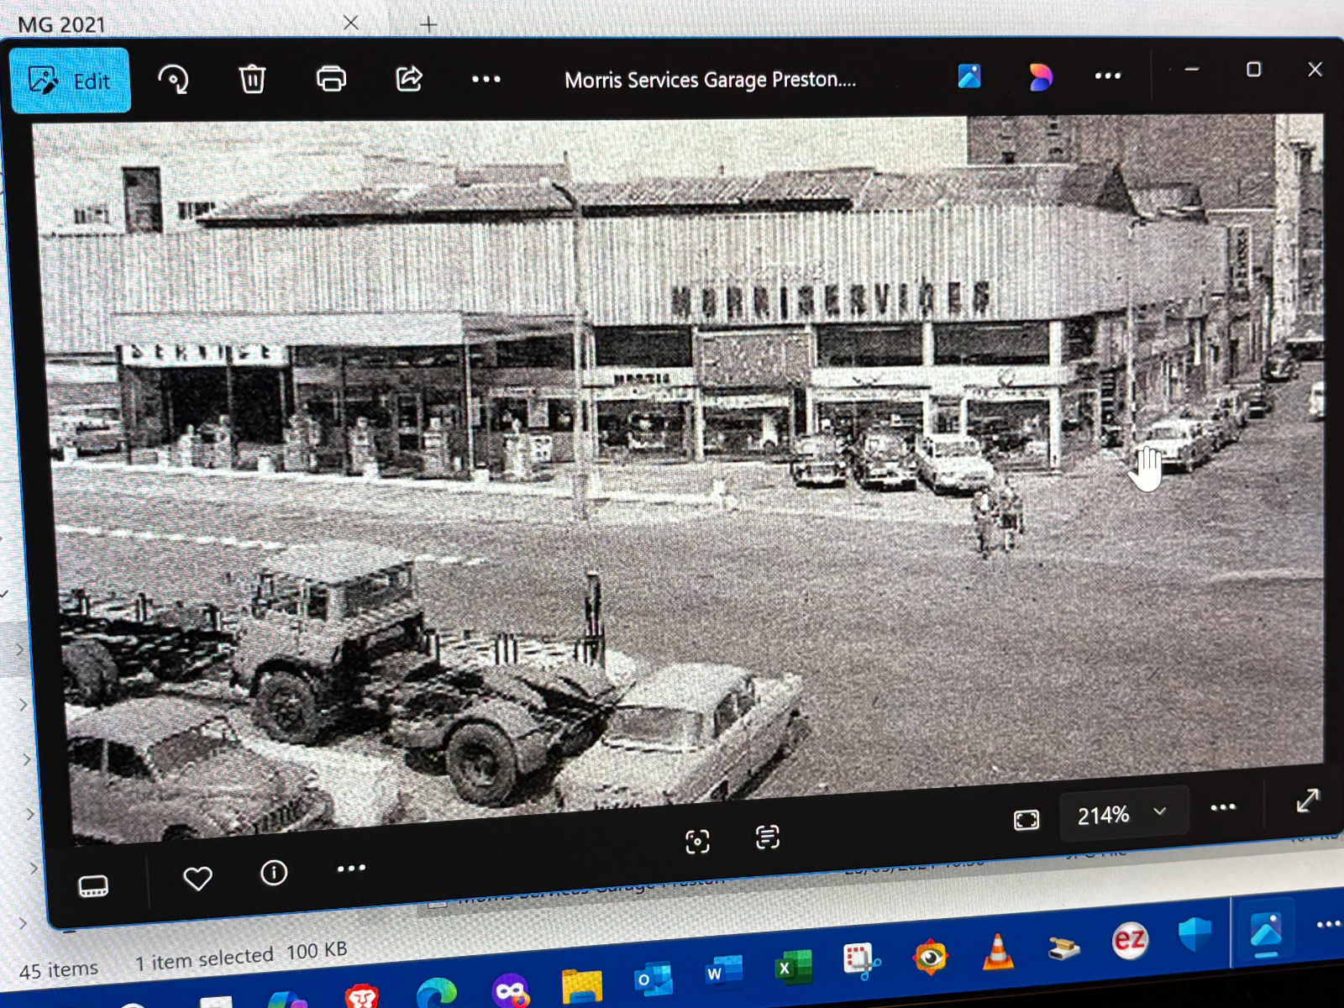Open the ellipsis menu next to Designer icon
1344x1008 pixels.
coord(1108,76)
